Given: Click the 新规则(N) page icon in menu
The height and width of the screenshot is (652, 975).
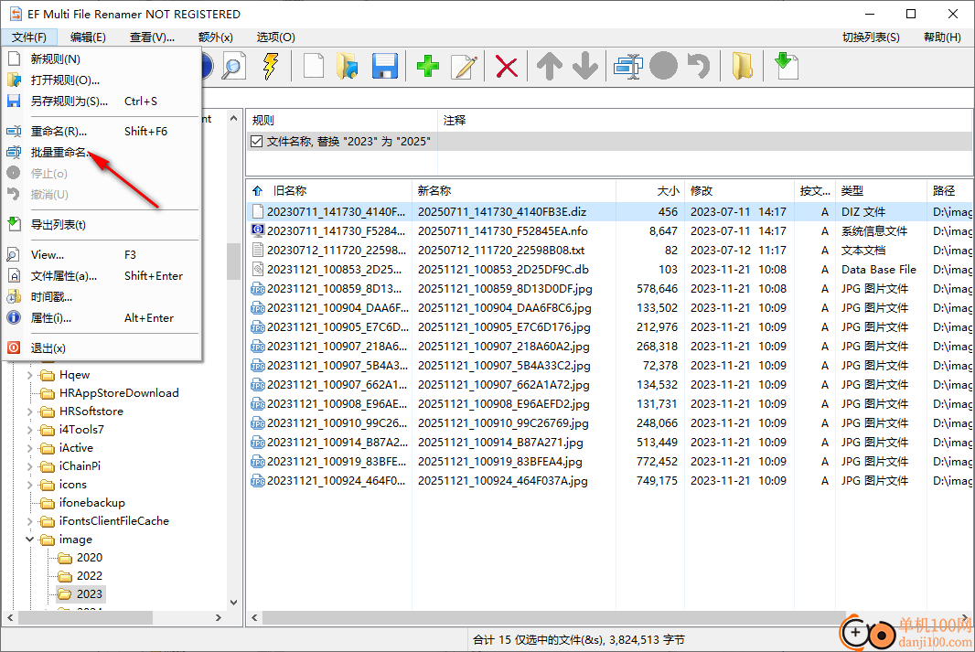Looking at the screenshot, I should [x=14, y=59].
